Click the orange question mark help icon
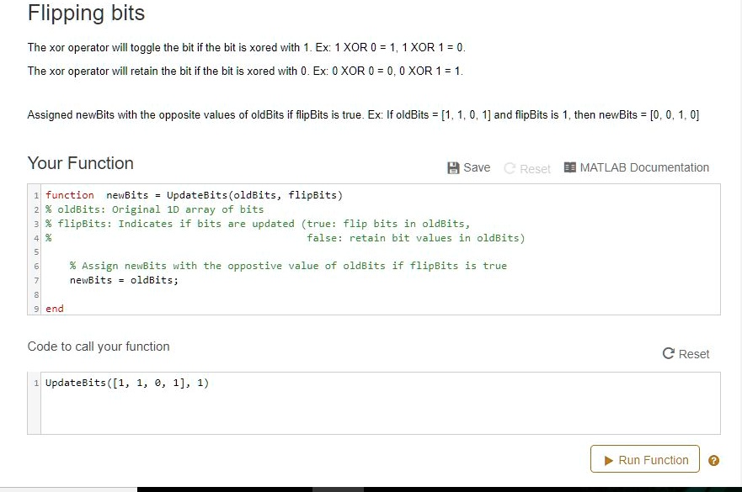742x492 pixels. 713,459
